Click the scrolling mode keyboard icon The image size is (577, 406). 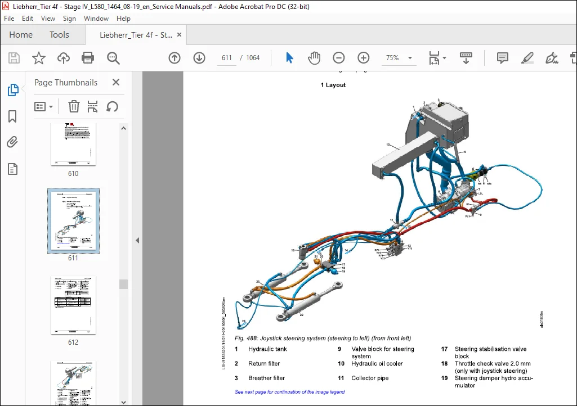click(466, 58)
